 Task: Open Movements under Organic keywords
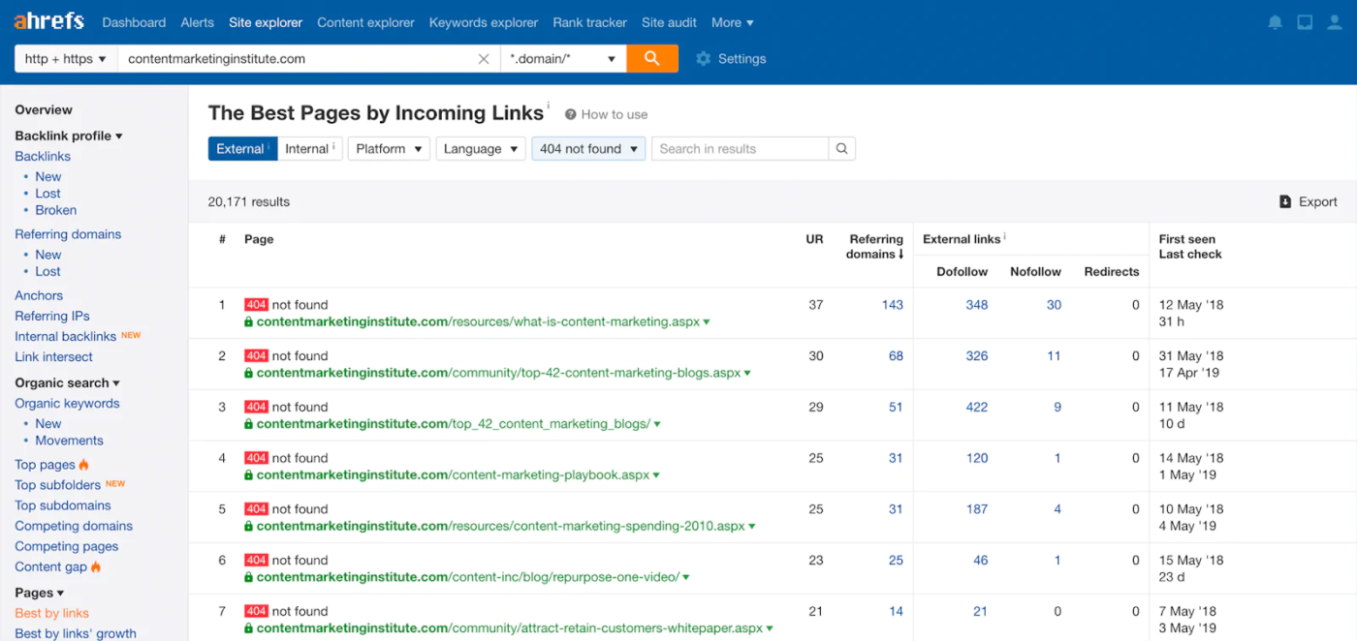[69, 441]
